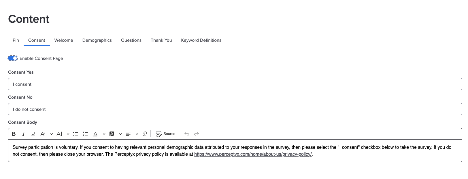This screenshot has width=468, height=179.
Task: Insert a link using the link icon
Action: click(x=145, y=134)
